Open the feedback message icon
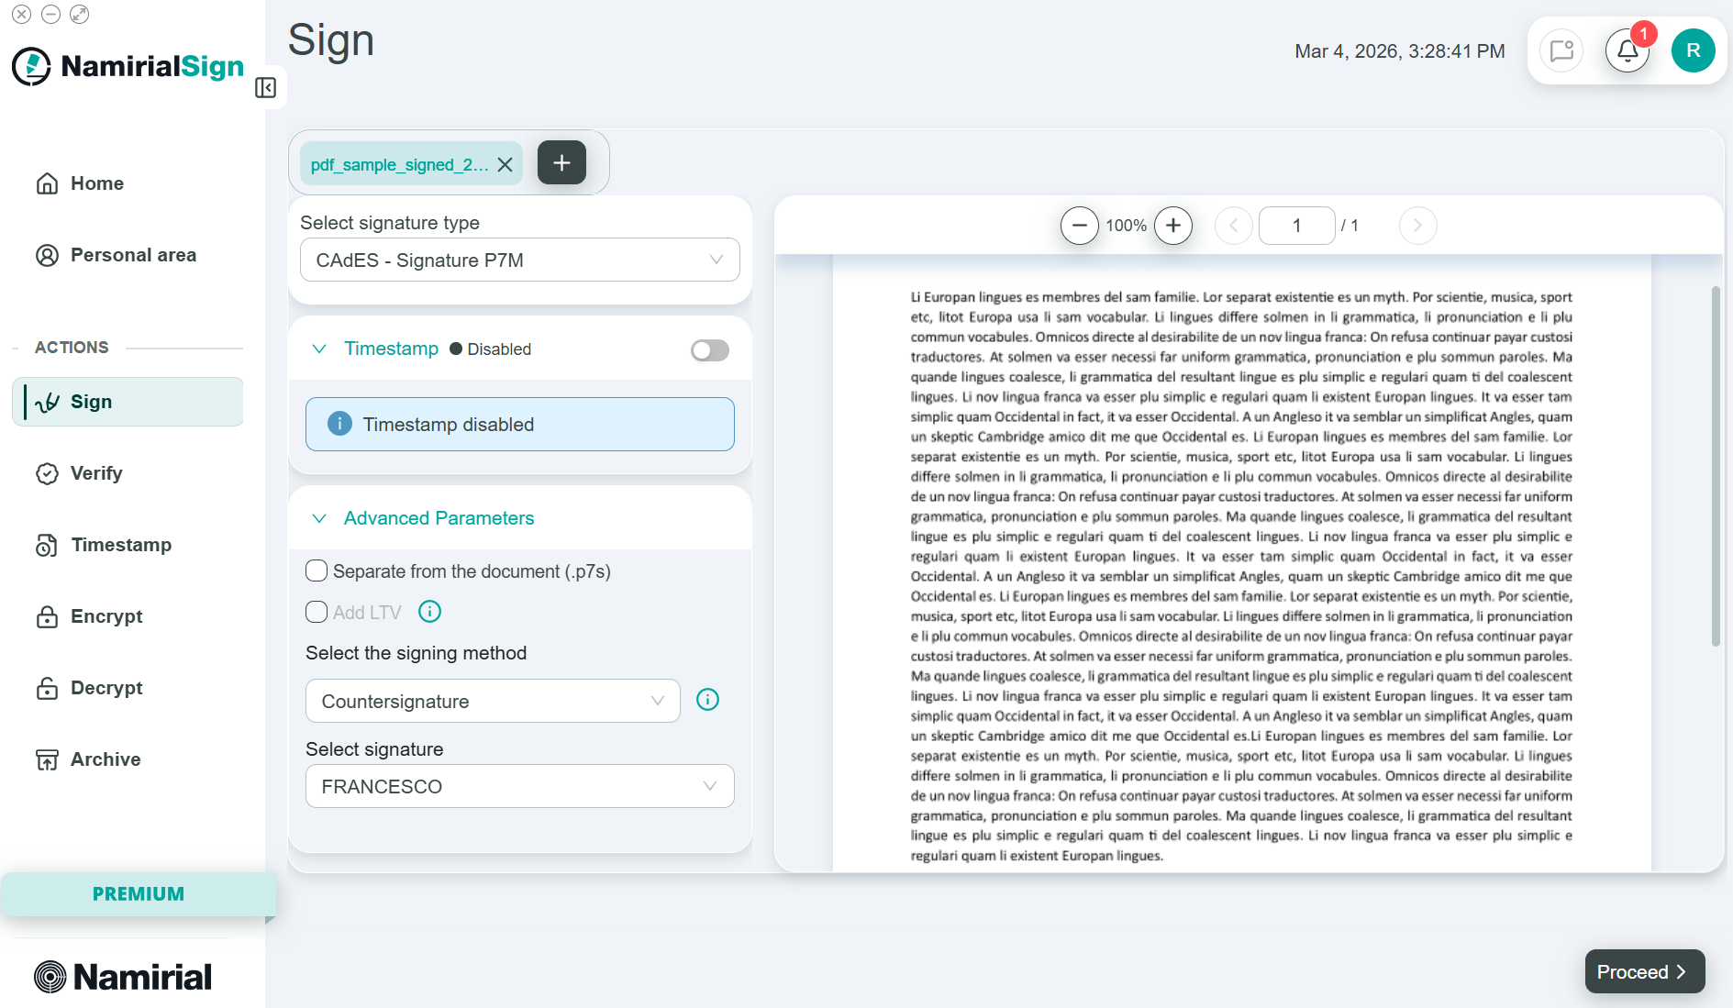The width and height of the screenshot is (1733, 1008). tap(1561, 50)
